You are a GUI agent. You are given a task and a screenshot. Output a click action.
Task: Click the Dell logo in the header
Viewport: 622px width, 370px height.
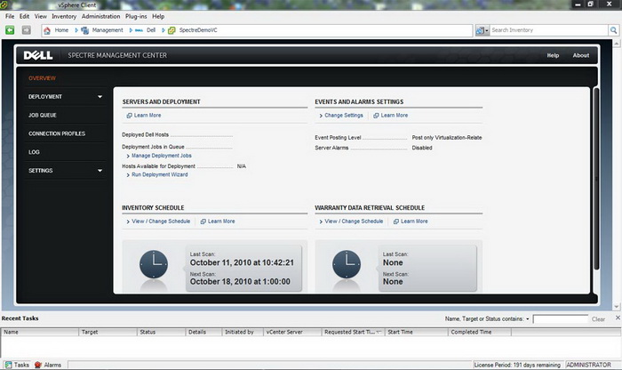38,55
